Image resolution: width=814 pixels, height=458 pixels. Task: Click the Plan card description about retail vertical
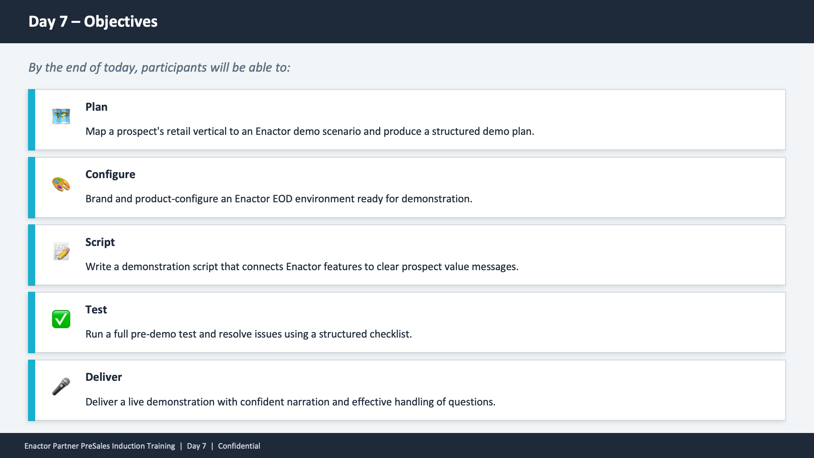click(309, 131)
